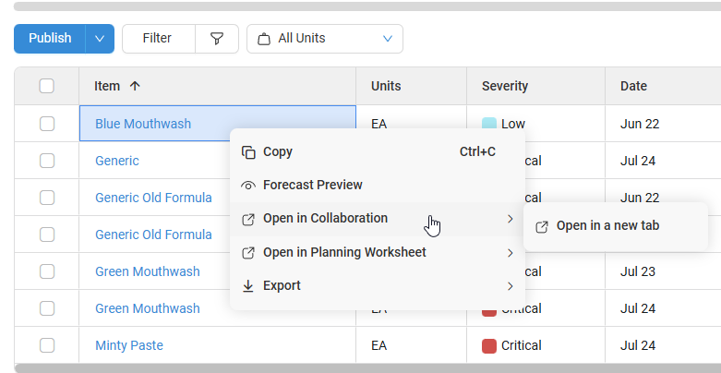Open the dropdown arrow beside Publish

click(x=100, y=38)
